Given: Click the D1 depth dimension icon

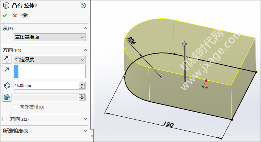Looking at the screenshot, I should coord(7,85).
